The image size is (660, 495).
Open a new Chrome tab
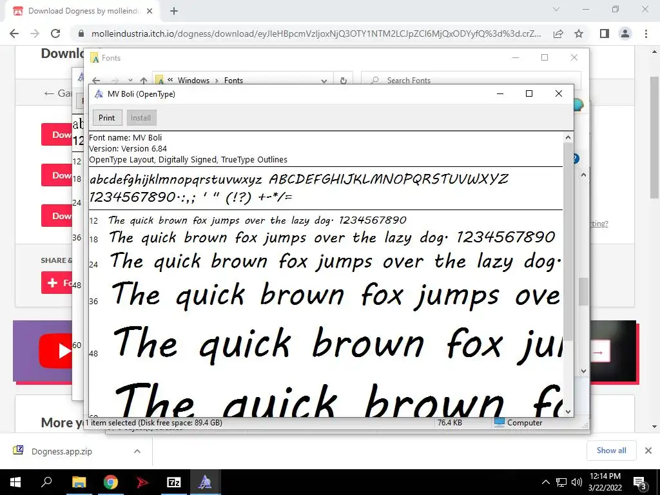pyautogui.click(x=174, y=11)
